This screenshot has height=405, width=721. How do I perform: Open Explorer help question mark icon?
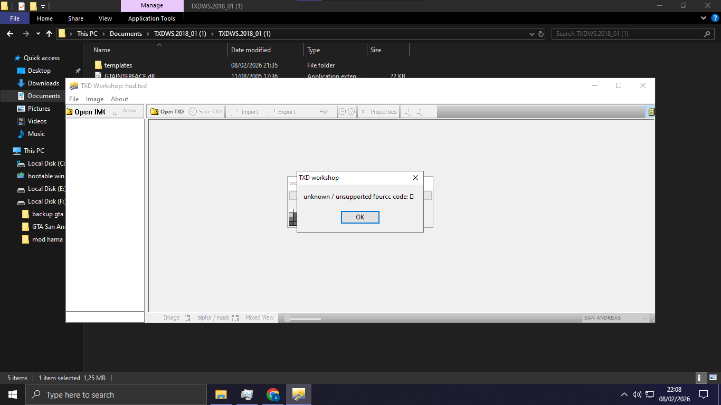pos(715,18)
